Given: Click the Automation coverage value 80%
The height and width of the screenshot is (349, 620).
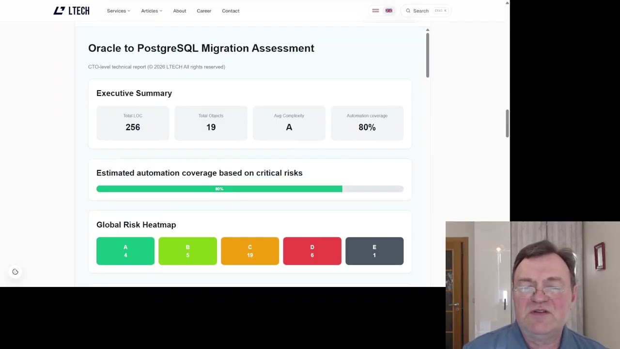Looking at the screenshot, I should [x=367, y=127].
